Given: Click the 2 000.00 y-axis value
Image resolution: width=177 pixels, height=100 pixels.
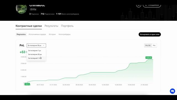Looking at the screenshot, I should point(24,70).
